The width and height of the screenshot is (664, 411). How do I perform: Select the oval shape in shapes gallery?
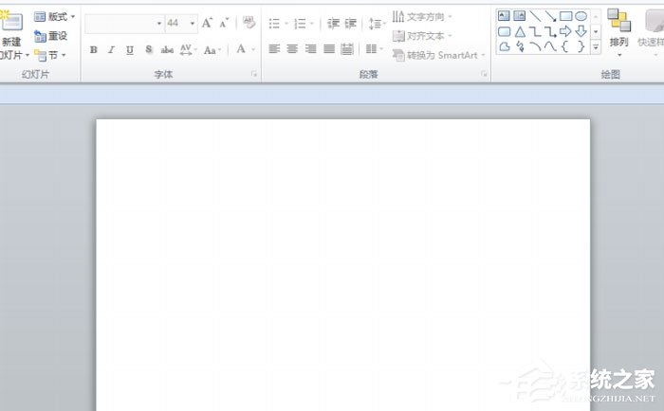(x=581, y=16)
